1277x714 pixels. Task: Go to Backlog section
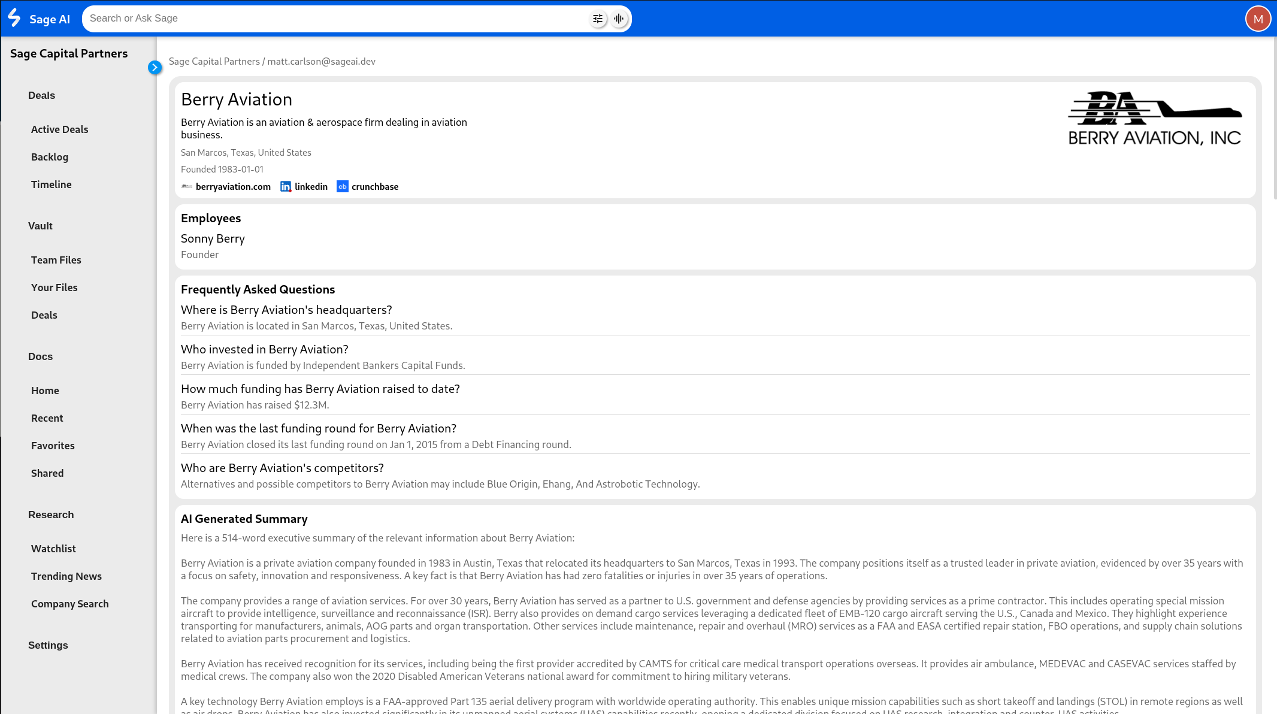[x=50, y=157]
